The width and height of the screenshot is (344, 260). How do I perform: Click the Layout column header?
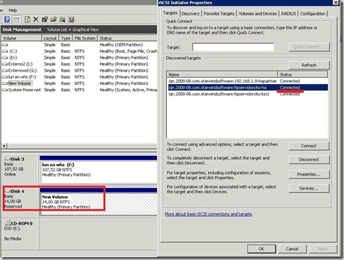(50, 38)
